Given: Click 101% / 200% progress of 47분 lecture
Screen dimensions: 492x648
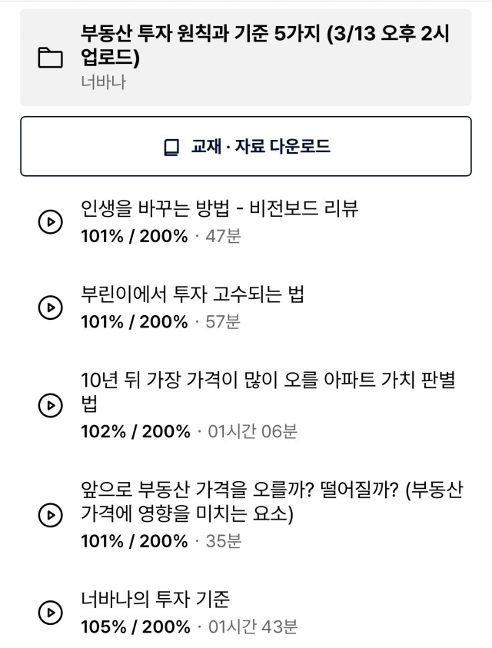Looking at the screenshot, I should (x=135, y=237).
